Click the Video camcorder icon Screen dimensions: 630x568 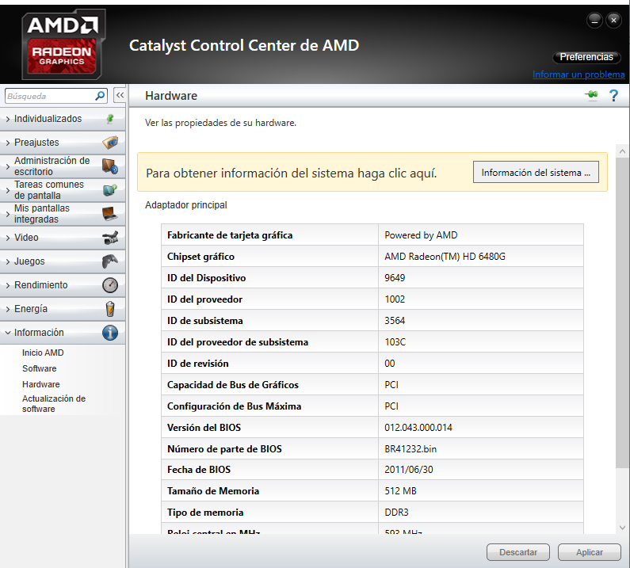click(110, 238)
